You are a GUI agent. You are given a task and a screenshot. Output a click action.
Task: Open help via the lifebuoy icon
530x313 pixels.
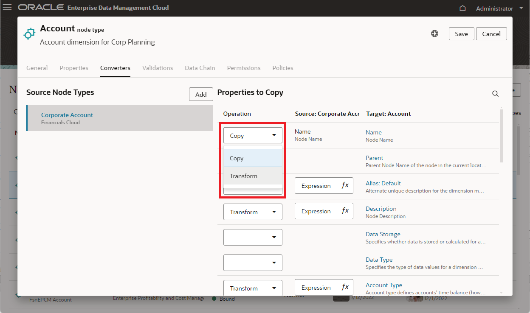(434, 34)
